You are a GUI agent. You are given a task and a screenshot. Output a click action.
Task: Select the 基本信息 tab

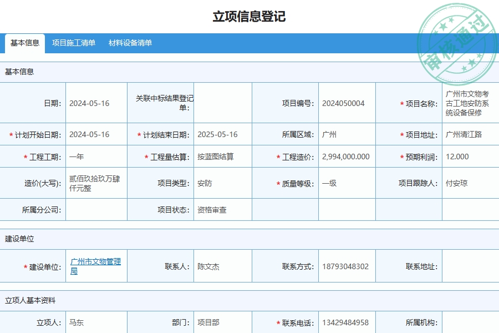[x=24, y=42]
